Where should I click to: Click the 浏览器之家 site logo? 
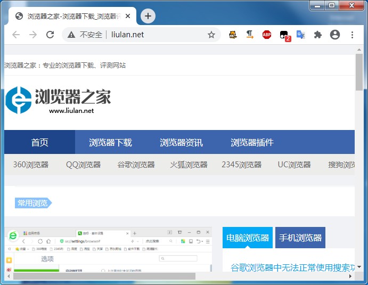pos(58,100)
